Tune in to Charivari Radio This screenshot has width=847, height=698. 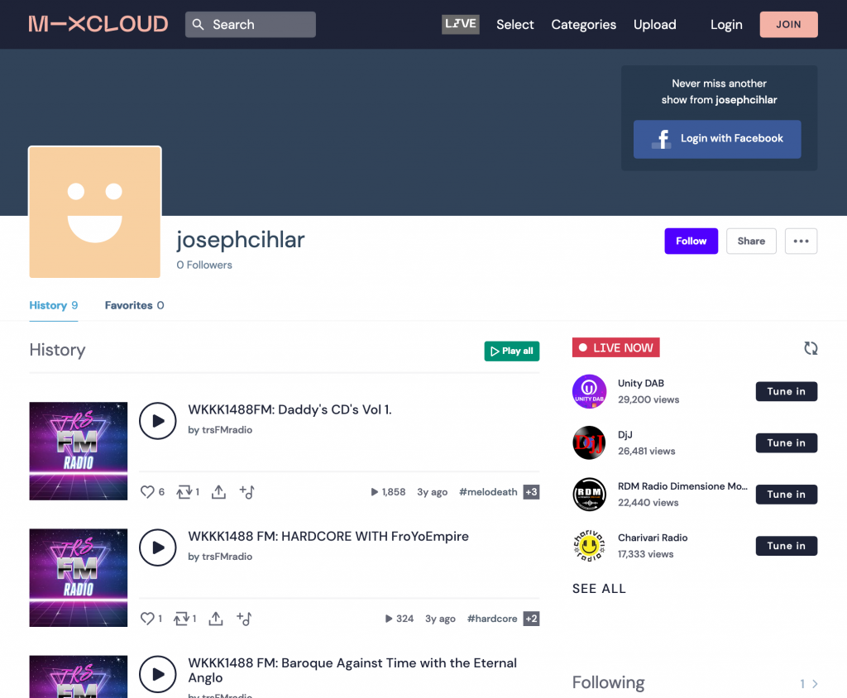tap(787, 546)
